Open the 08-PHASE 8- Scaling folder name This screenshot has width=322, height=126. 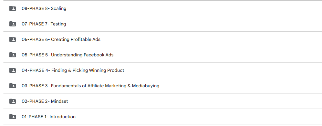(x=44, y=8)
